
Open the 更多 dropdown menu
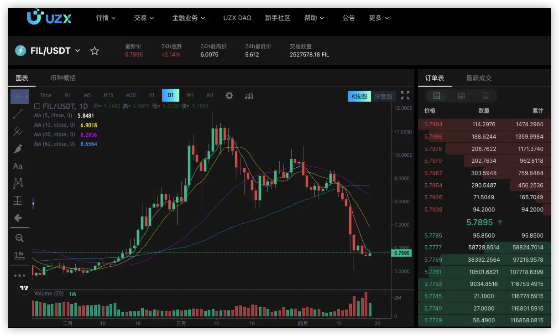[x=379, y=18]
